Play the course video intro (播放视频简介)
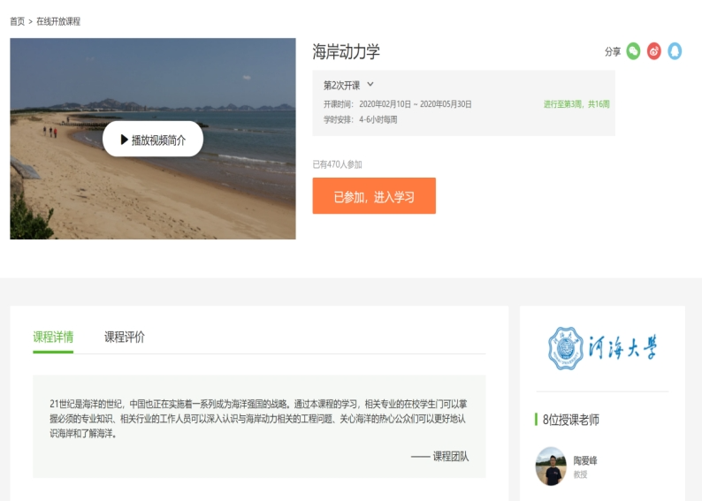 coord(153,140)
